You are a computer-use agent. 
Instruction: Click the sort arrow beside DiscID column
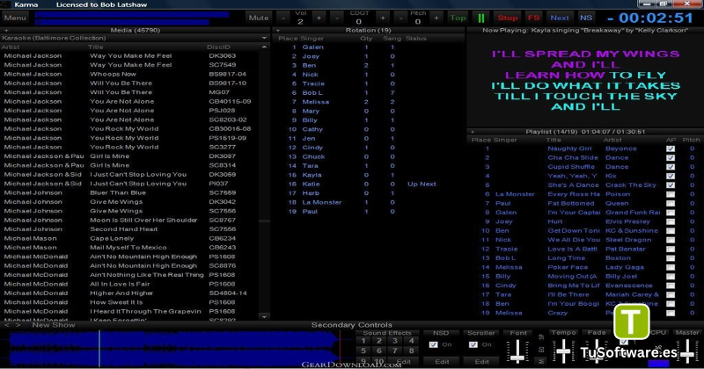click(x=264, y=47)
